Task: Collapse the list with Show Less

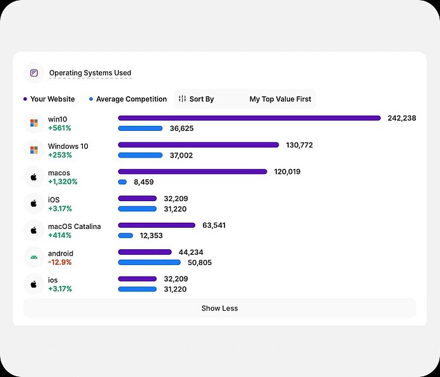Action: coord(219,308)
